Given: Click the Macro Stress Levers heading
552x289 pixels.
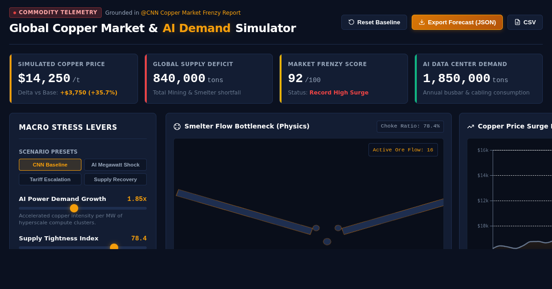Looking at the screenshot, I should [x=68, y=128].
